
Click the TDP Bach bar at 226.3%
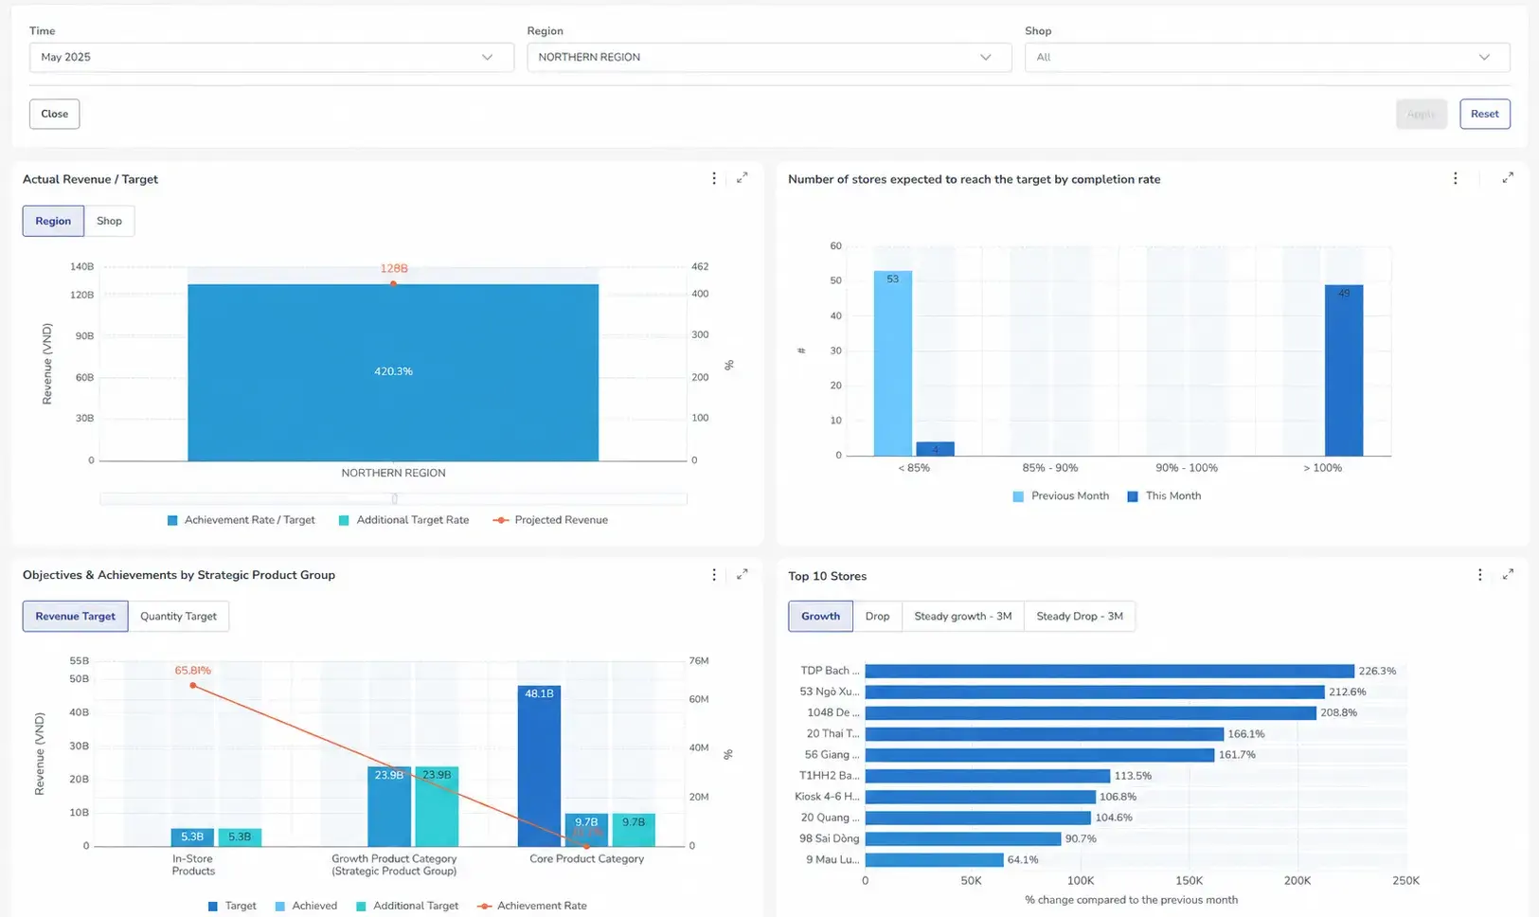[x=1109, y=671]
